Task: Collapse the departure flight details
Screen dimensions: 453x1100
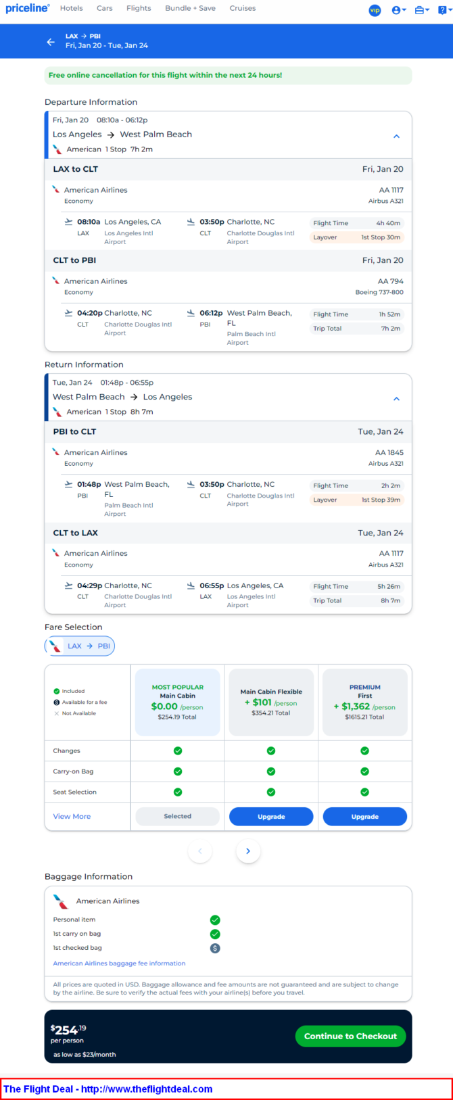Action: click(396, 136)
